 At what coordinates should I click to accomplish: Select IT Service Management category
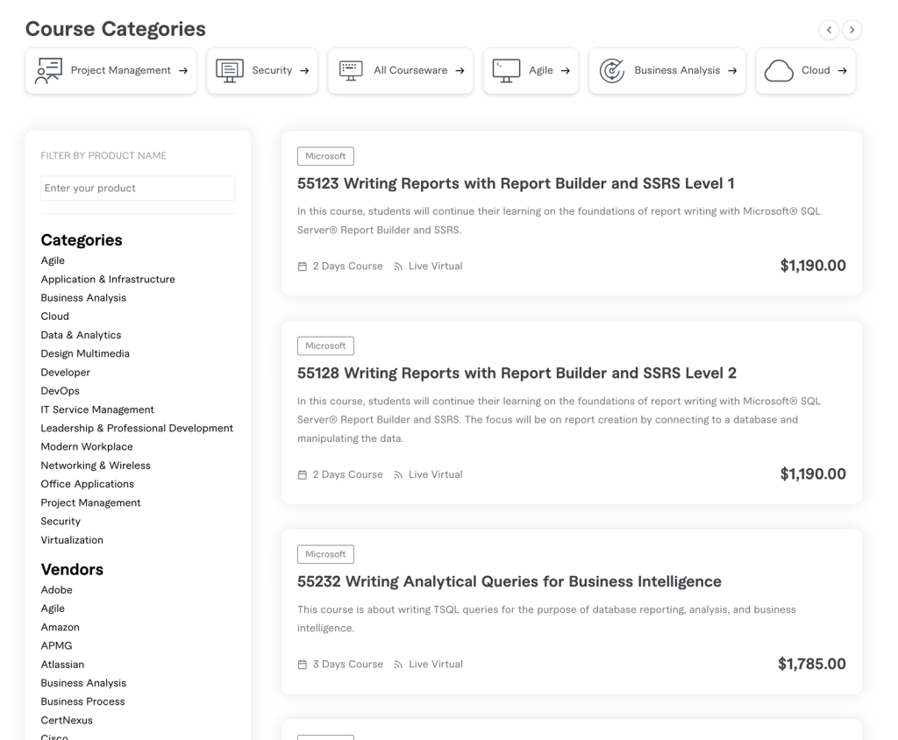97,409
